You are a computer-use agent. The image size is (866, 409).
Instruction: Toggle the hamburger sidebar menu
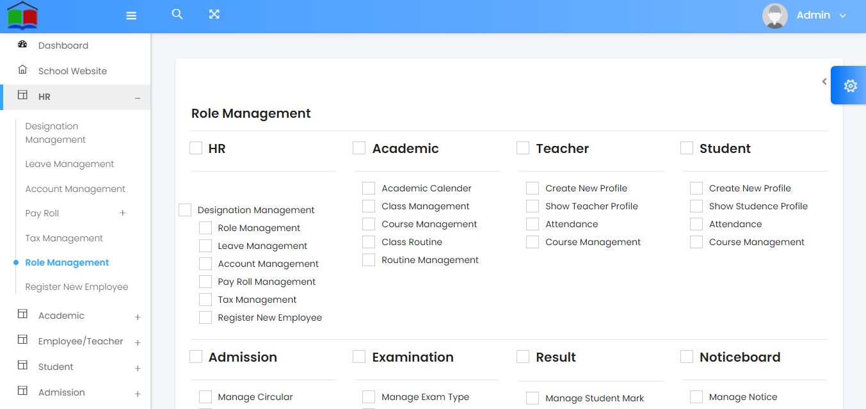coord(131,15)
